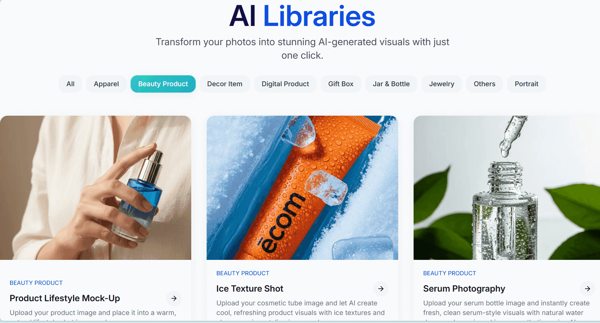Click arrow icon beside Ice Texture Shot
This screenshot has width=600, height=323.
click(x=381, y=289)
